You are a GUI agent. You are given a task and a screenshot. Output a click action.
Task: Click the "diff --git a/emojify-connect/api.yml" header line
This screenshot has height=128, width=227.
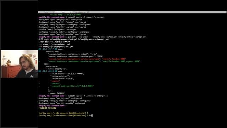point(73,39)
